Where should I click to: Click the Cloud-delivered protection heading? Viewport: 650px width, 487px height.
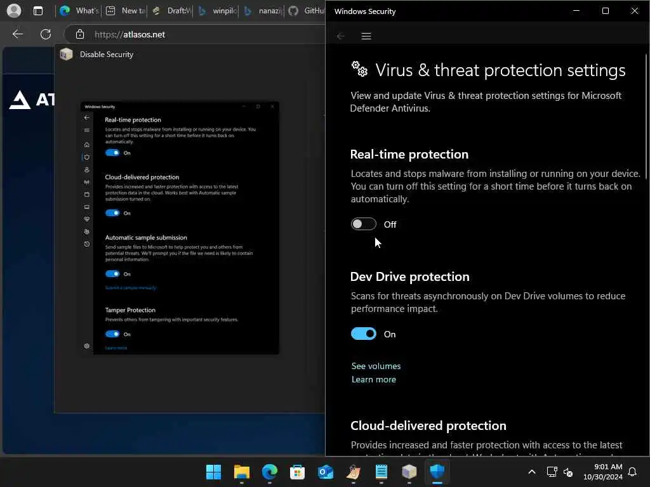pyautogui.click(x=428, y=425)
